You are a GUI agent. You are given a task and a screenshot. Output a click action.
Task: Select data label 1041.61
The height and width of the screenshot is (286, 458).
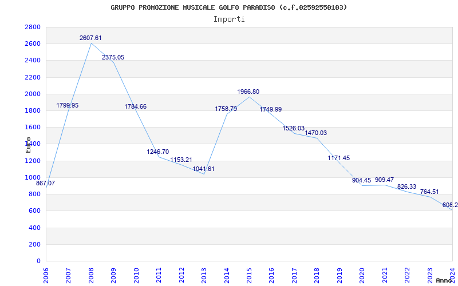(x=203, y=169)
